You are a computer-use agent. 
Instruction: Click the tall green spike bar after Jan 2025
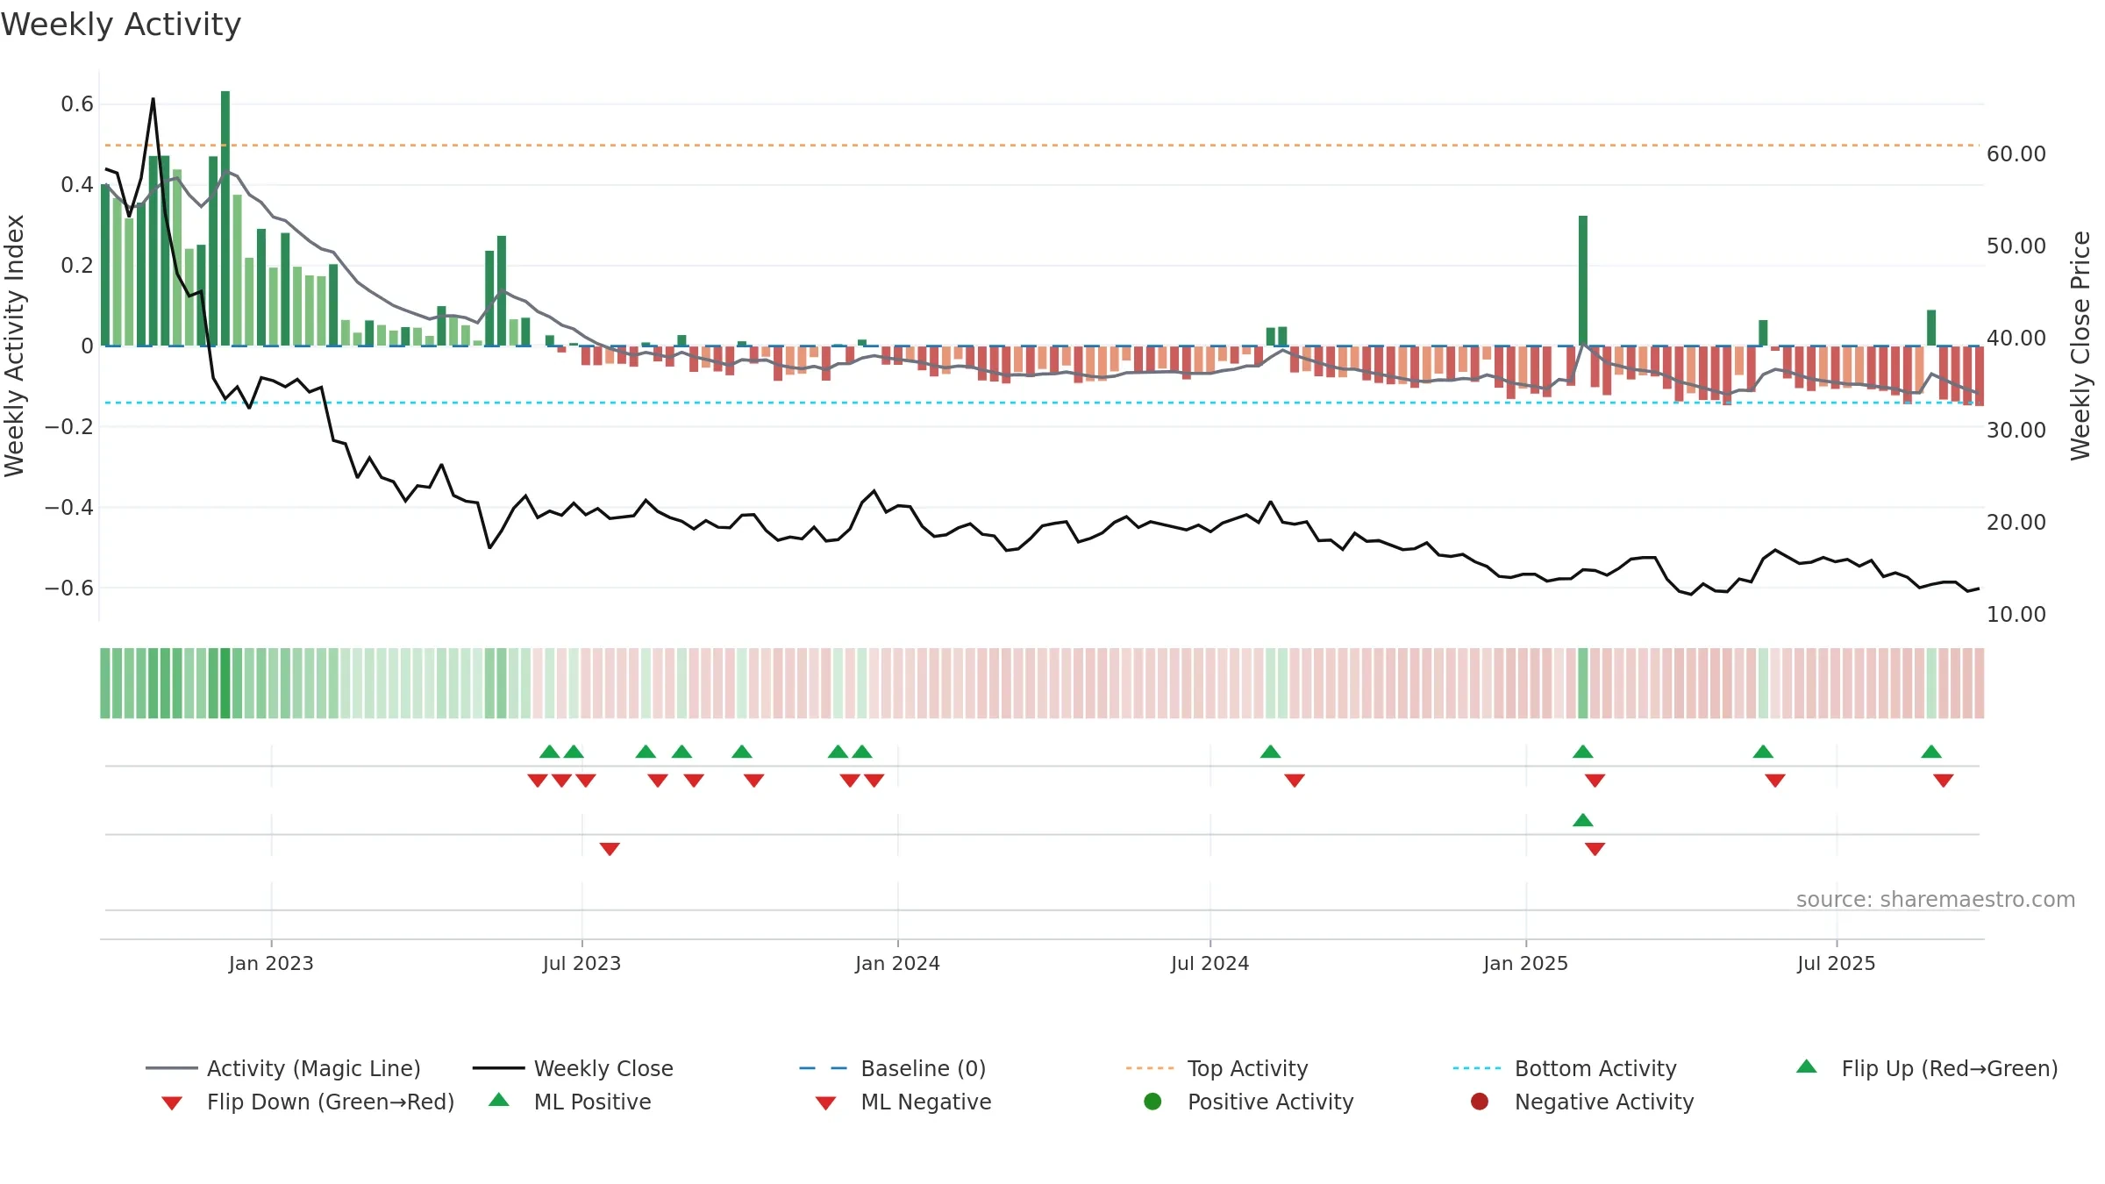point(1583,281)
